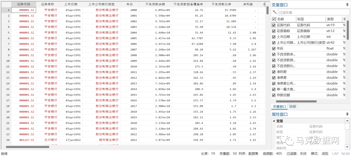Select the 001227.SZ cell
Viewport: 351px width, 156px height.
(23, 140)
